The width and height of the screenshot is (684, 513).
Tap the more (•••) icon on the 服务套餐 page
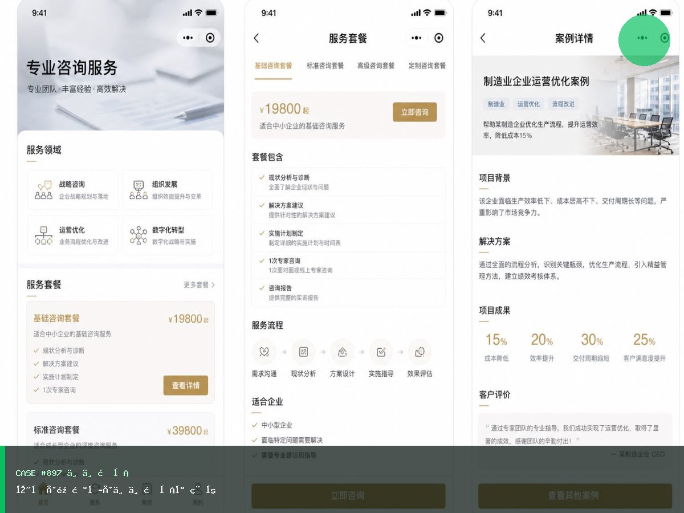point(417,38)
